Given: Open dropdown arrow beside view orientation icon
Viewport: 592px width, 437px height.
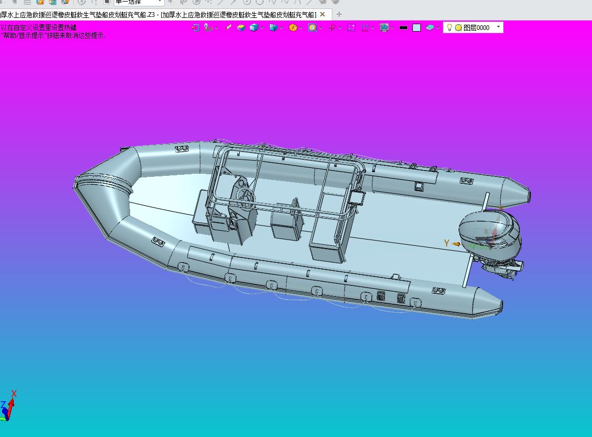Looking at the screenshot, I should point(216,28).
